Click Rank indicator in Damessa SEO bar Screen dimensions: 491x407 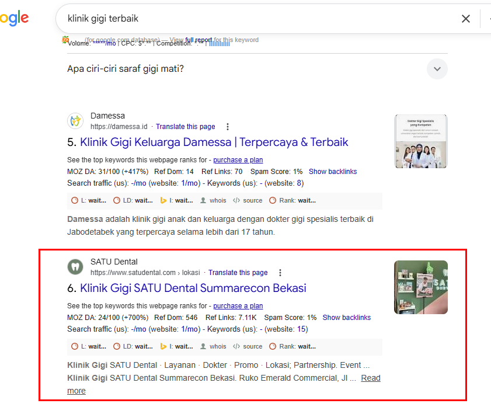coord(292,200)
